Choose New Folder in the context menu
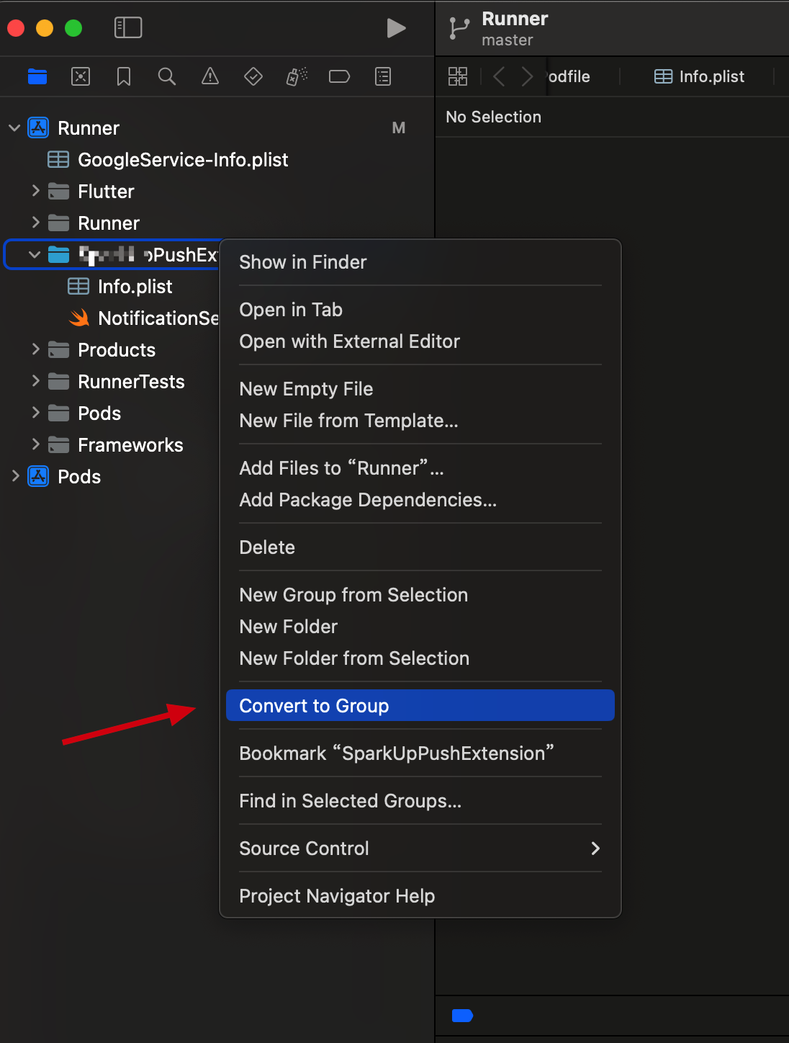Image resolution: width=789 pixels, height=1043 pixels. (420, 627)
